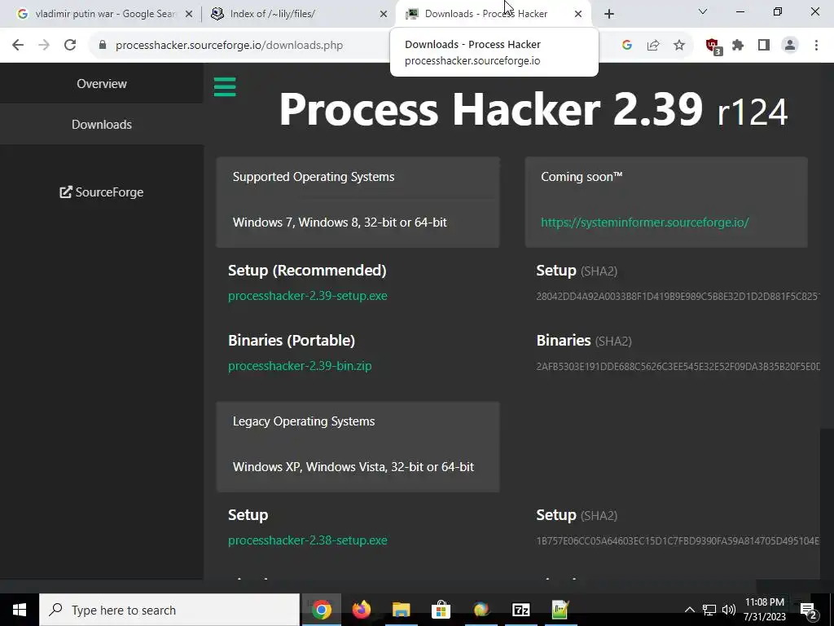Screen dimensions: 834x626
Task: Bookmark this page with the star icon
Action: tap(679, 46)
